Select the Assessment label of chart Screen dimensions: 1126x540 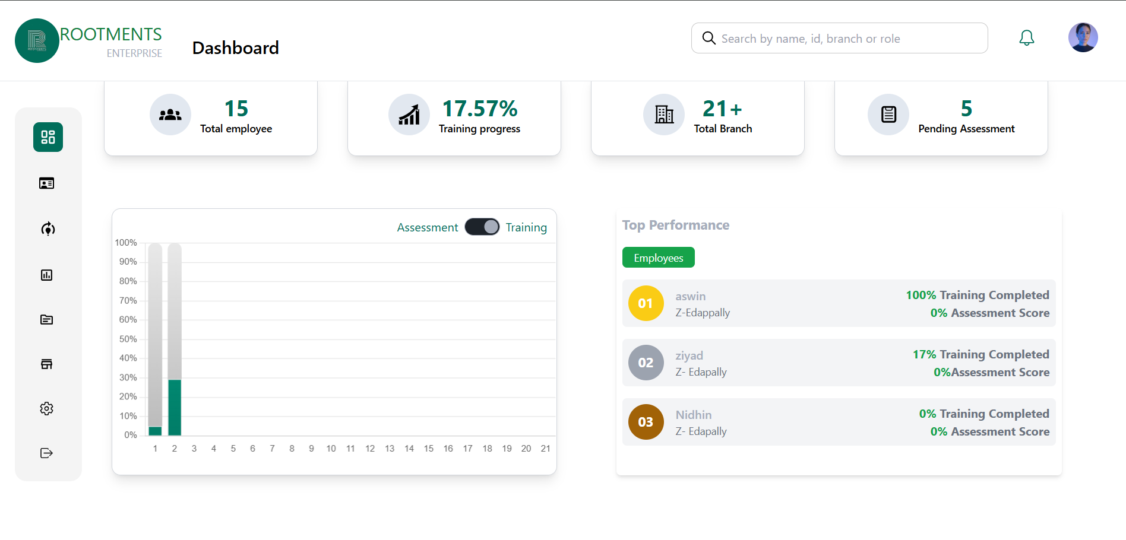(428, 227)
